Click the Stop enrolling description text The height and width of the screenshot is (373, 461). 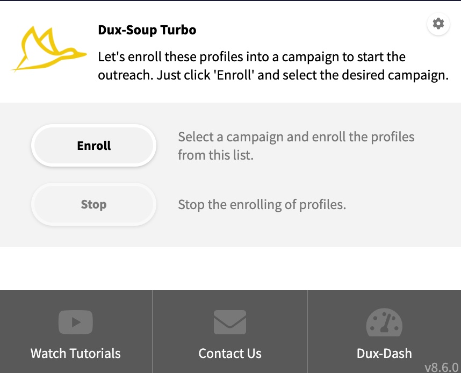[262, 204]
